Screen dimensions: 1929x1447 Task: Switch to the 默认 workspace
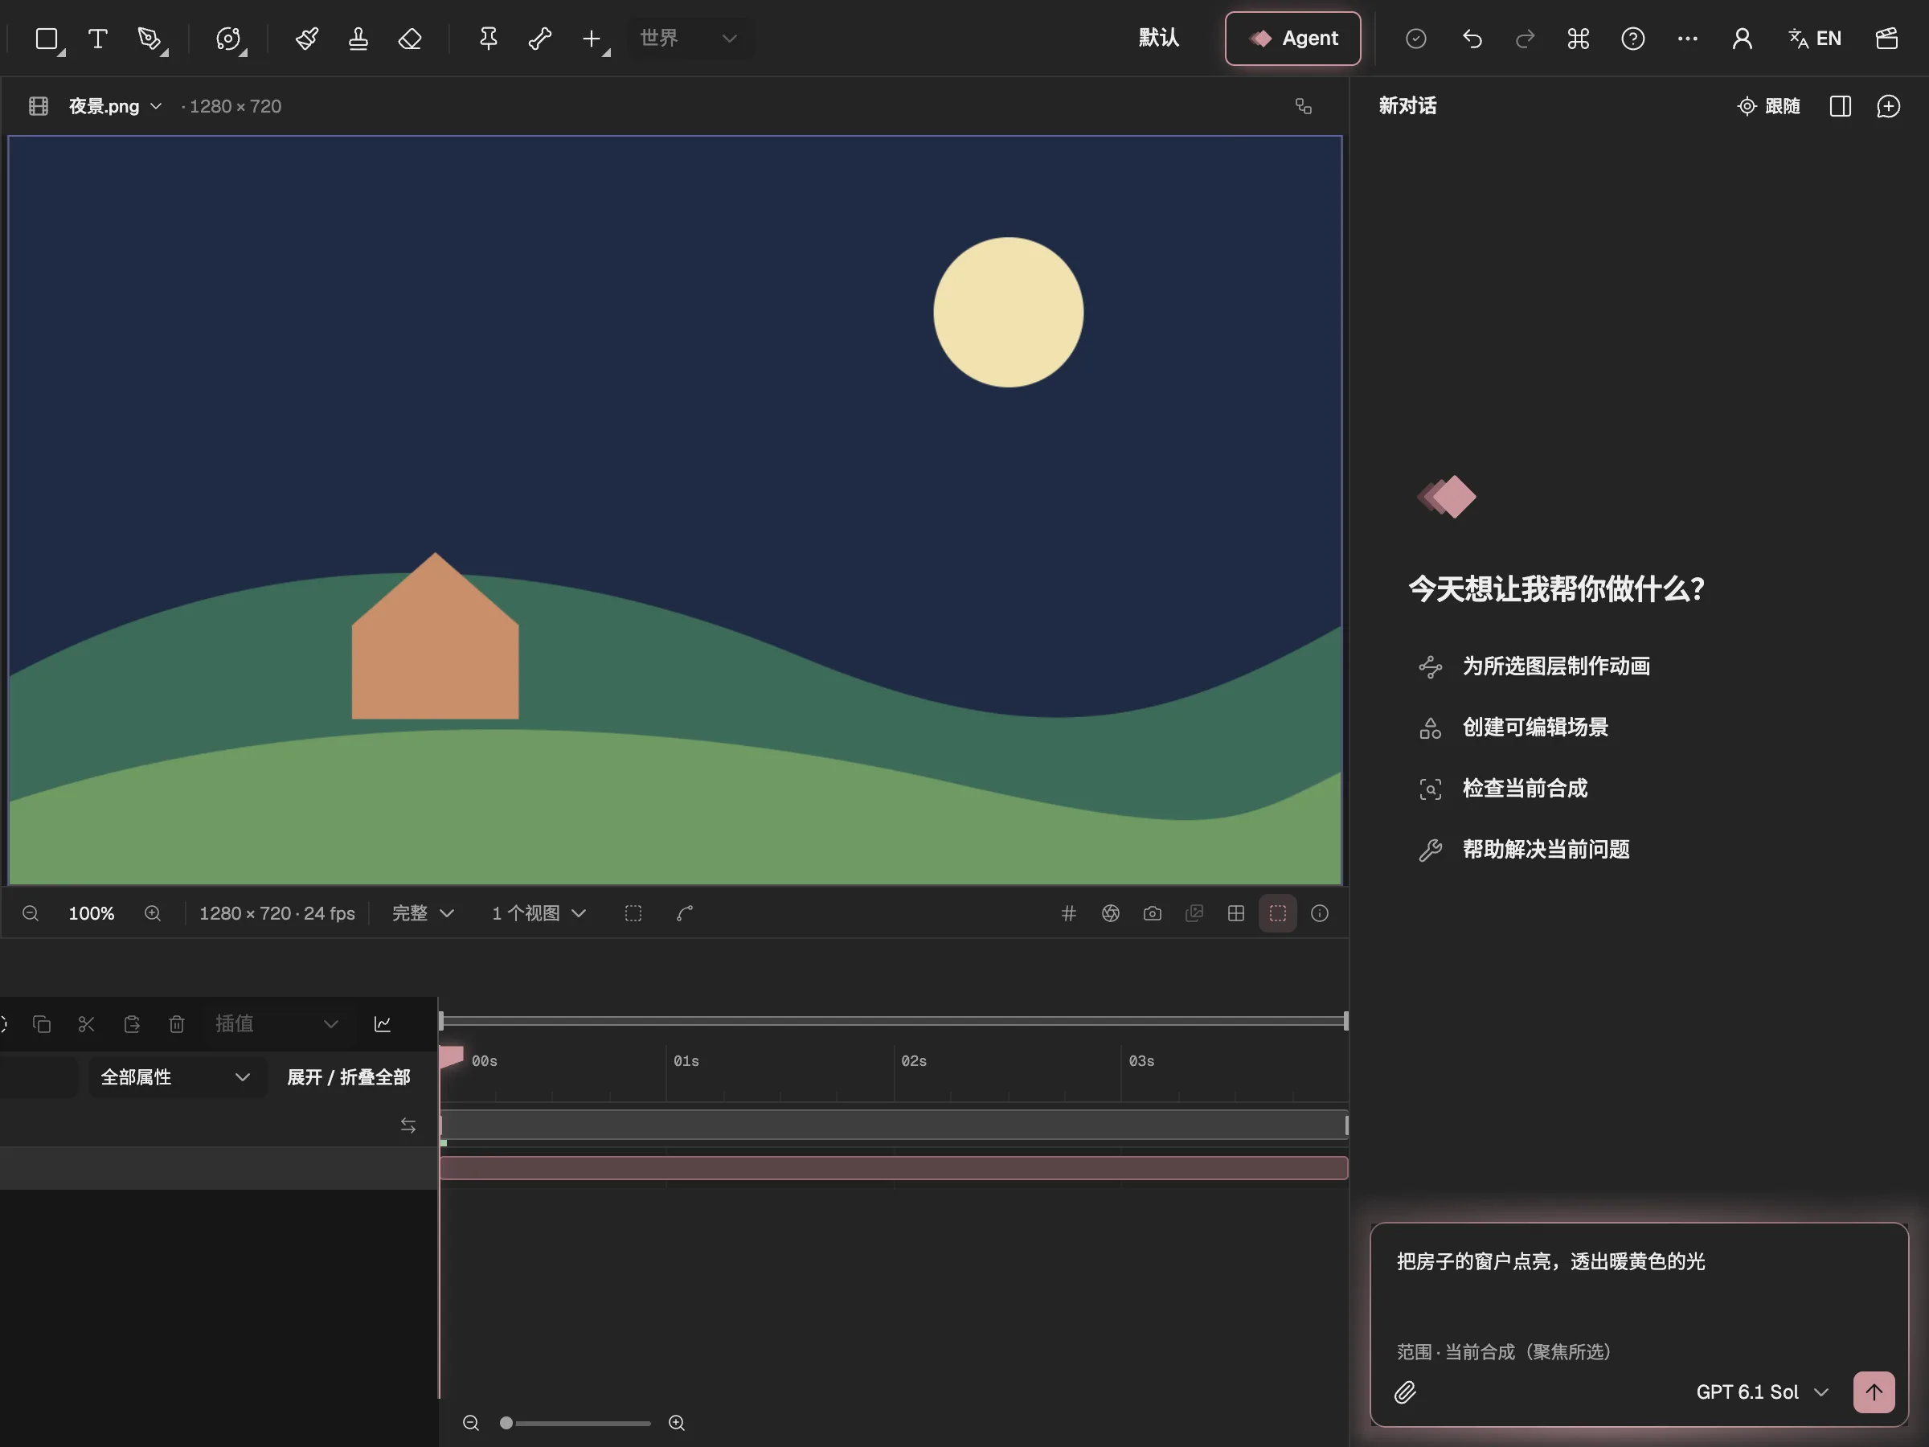[1159, 39]
